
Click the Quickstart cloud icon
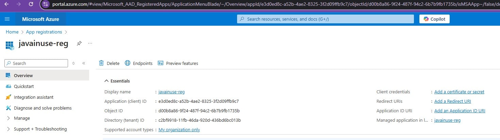click(x=9, y=86)
